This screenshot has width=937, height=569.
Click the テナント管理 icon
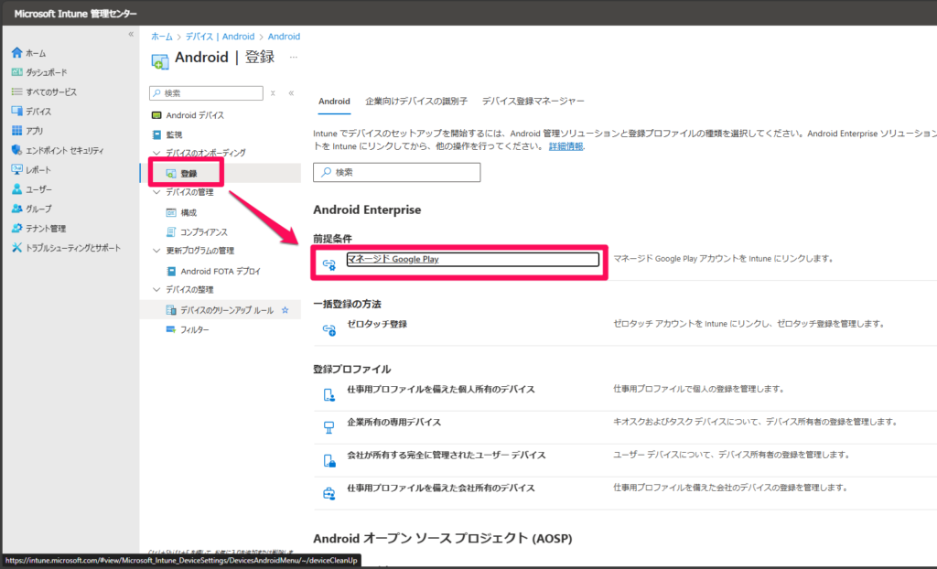click(16, 229)
